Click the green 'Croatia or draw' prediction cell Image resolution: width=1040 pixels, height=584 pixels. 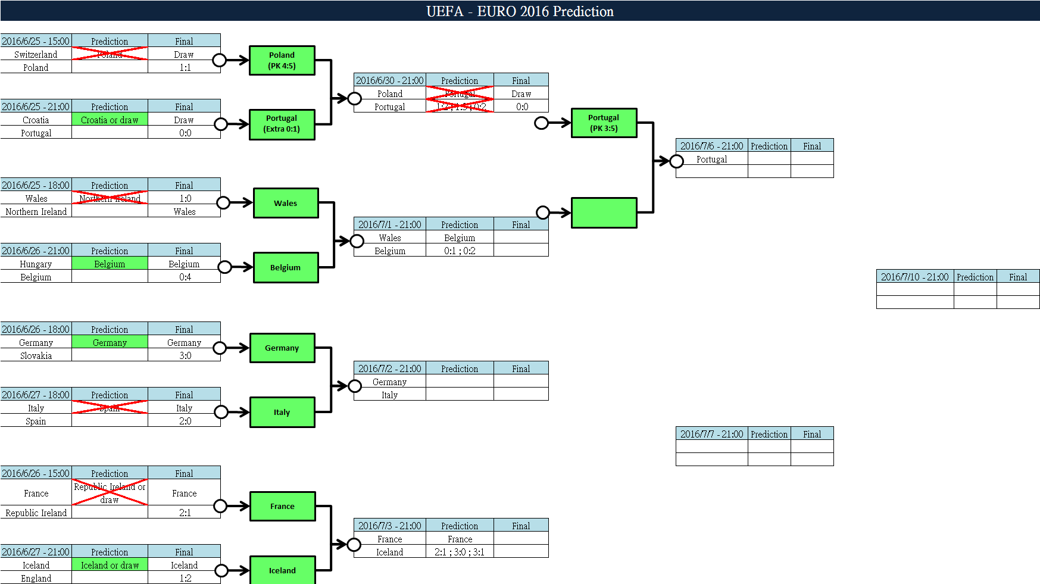110,120
